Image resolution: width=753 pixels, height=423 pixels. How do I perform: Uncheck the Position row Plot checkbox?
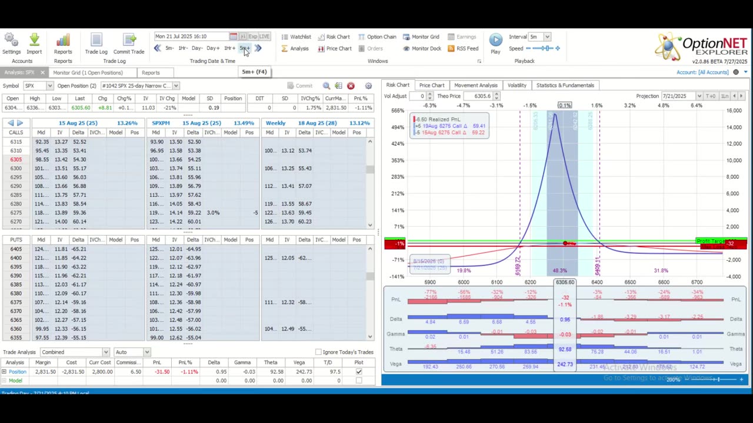point(359,371)
